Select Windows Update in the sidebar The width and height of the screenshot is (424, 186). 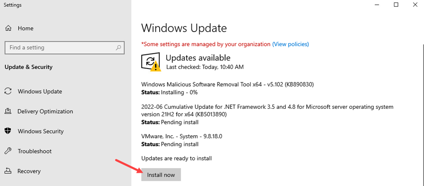coord(40,91)
